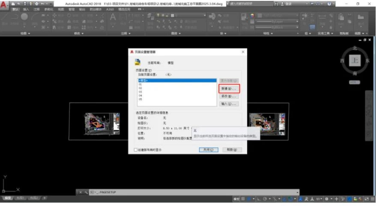The image size is (376, 206).
Task: Expand the command line history arrow
Action: [x=297, y=192]
